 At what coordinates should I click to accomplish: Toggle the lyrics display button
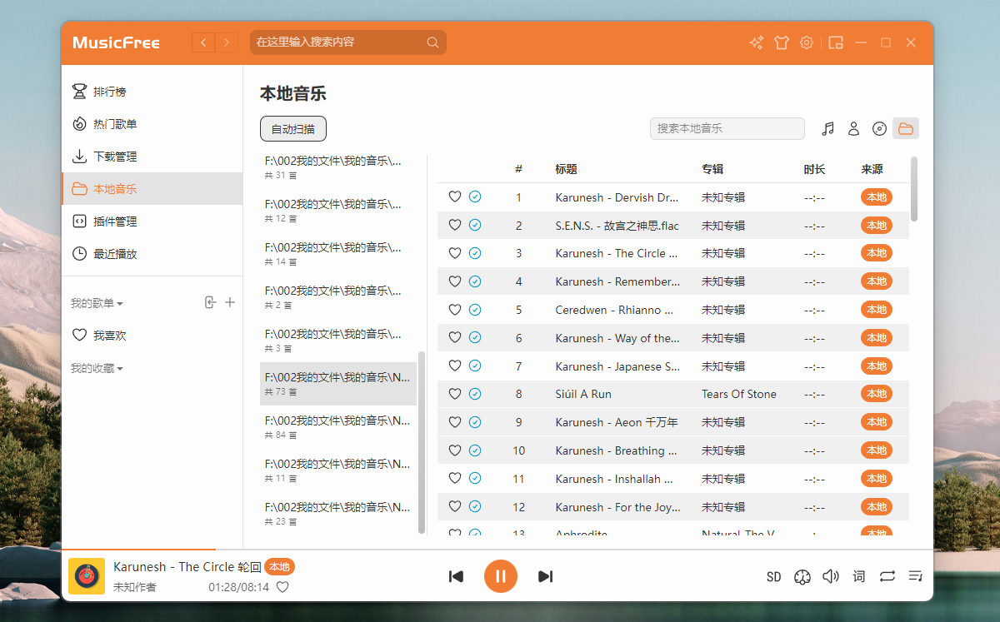point(858,576)
